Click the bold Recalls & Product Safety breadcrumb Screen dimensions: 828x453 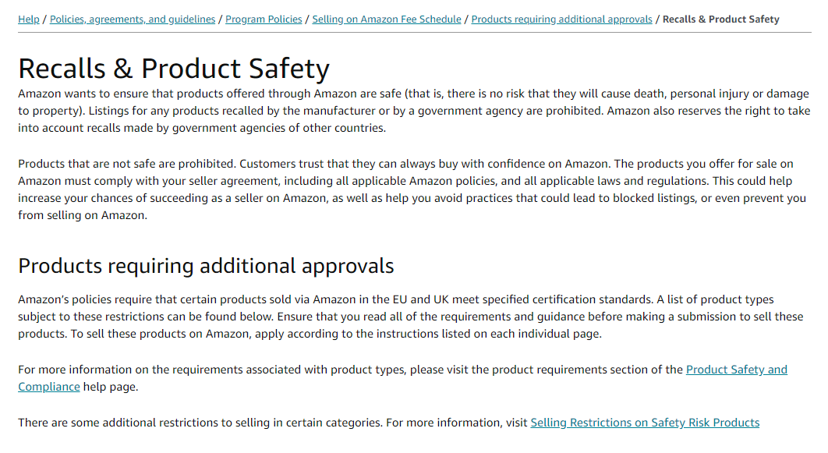720,19
